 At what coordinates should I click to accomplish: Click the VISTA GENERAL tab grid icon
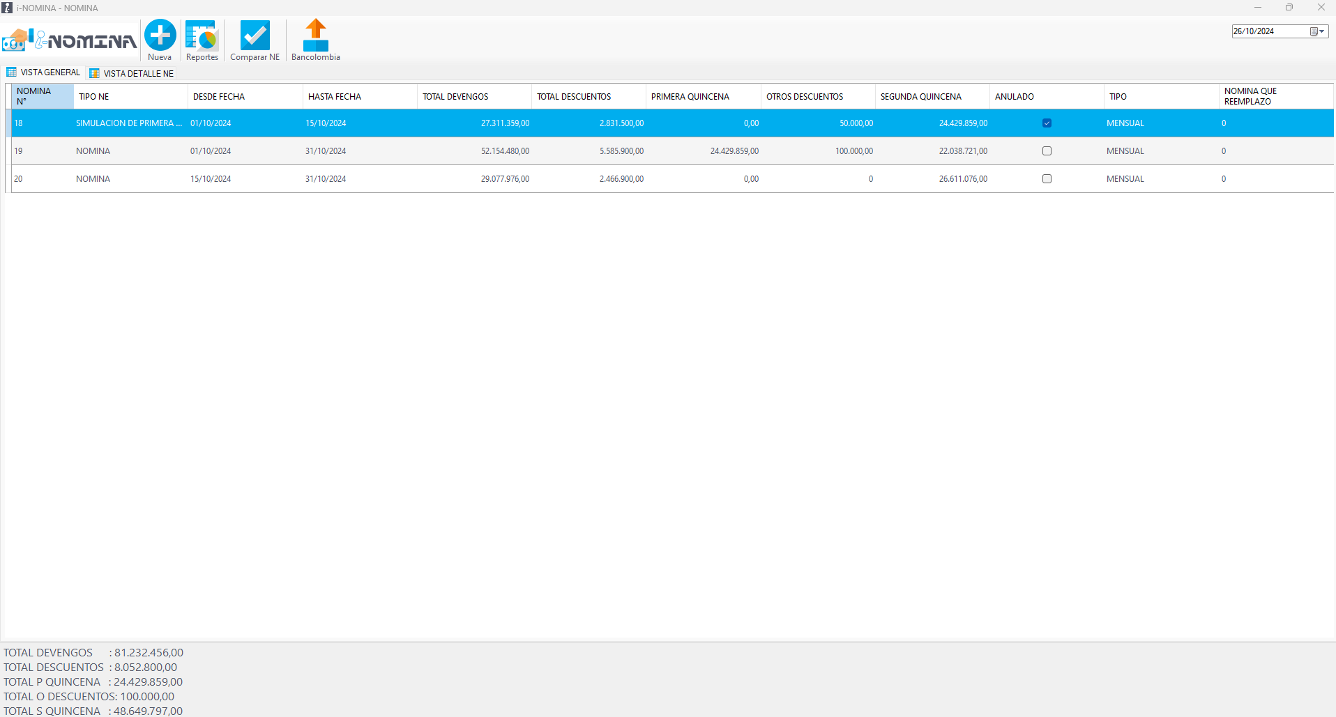12,72
